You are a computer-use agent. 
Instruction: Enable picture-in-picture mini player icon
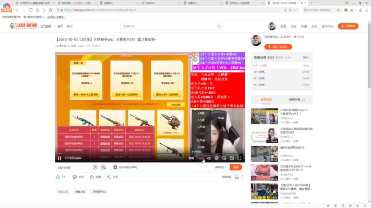coord(224,158)
